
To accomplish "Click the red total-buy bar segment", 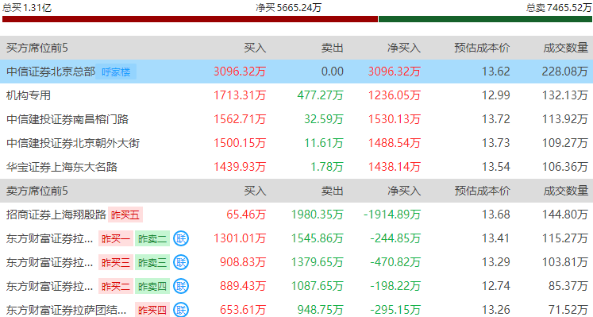I will [190, 19].
